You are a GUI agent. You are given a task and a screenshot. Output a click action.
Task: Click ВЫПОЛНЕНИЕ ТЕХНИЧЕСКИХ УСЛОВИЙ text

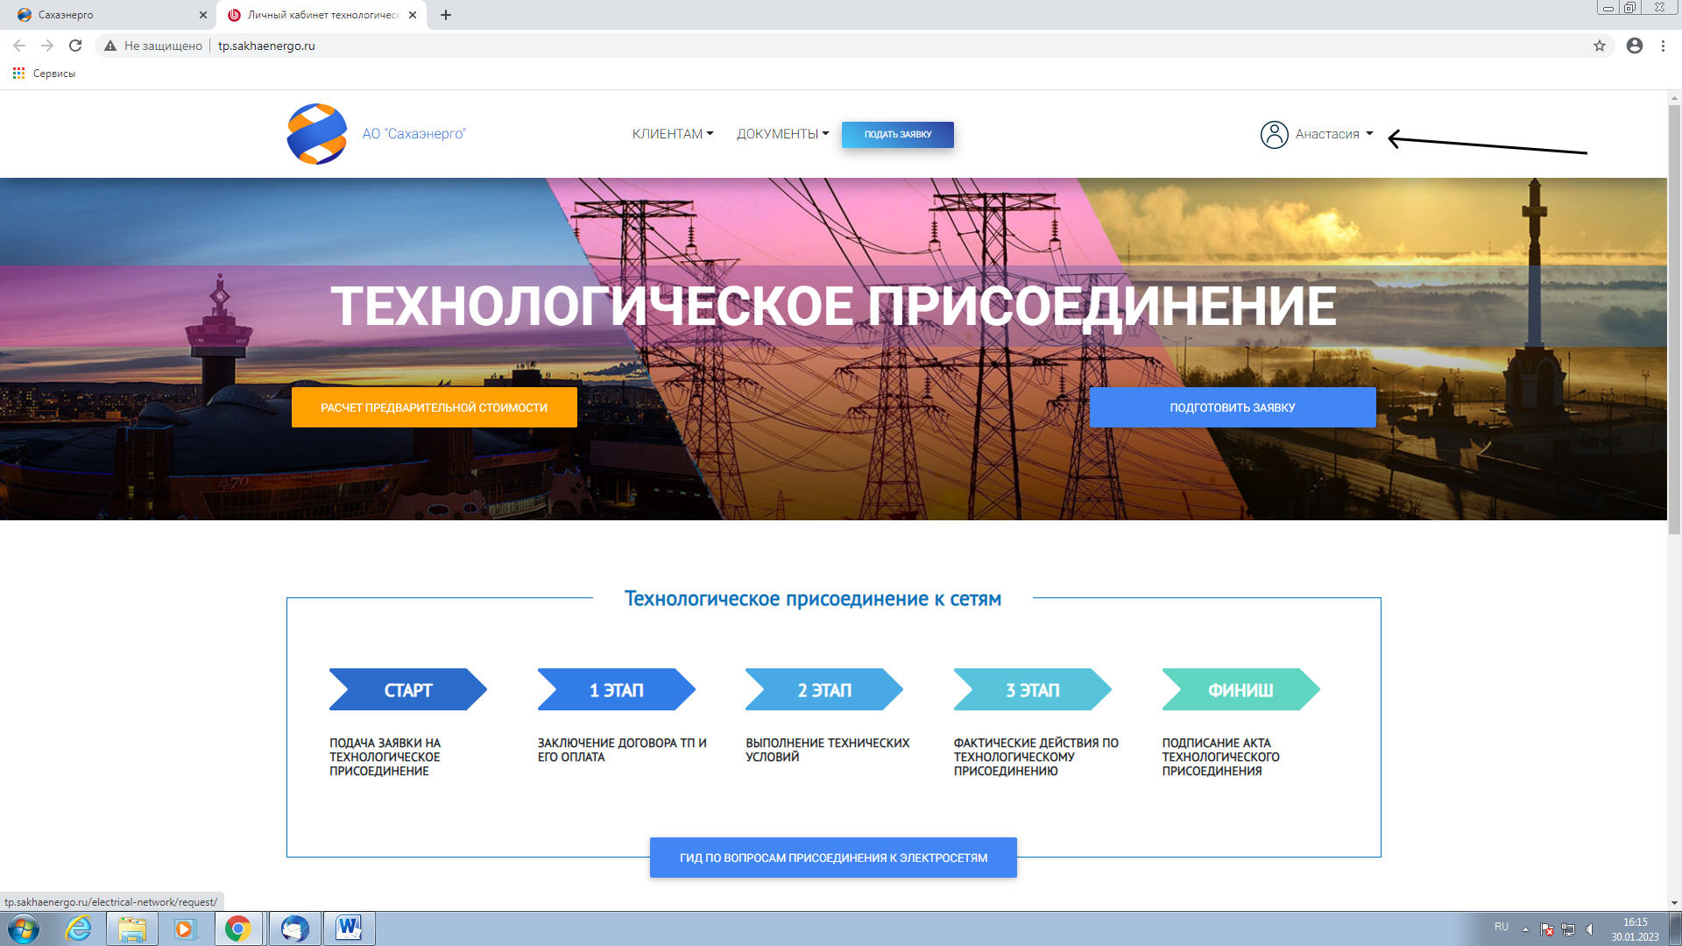pos(828,750)
